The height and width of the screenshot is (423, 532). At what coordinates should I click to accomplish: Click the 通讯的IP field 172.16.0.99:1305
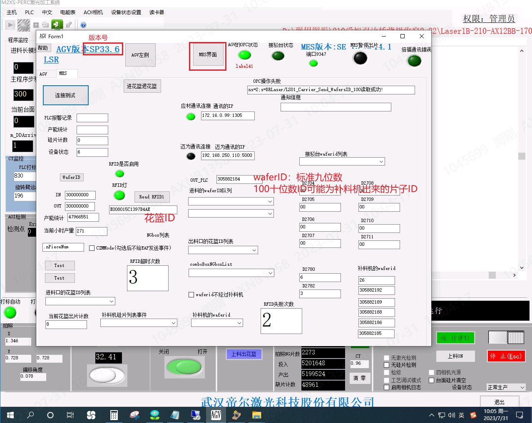(x=228, y=116)
